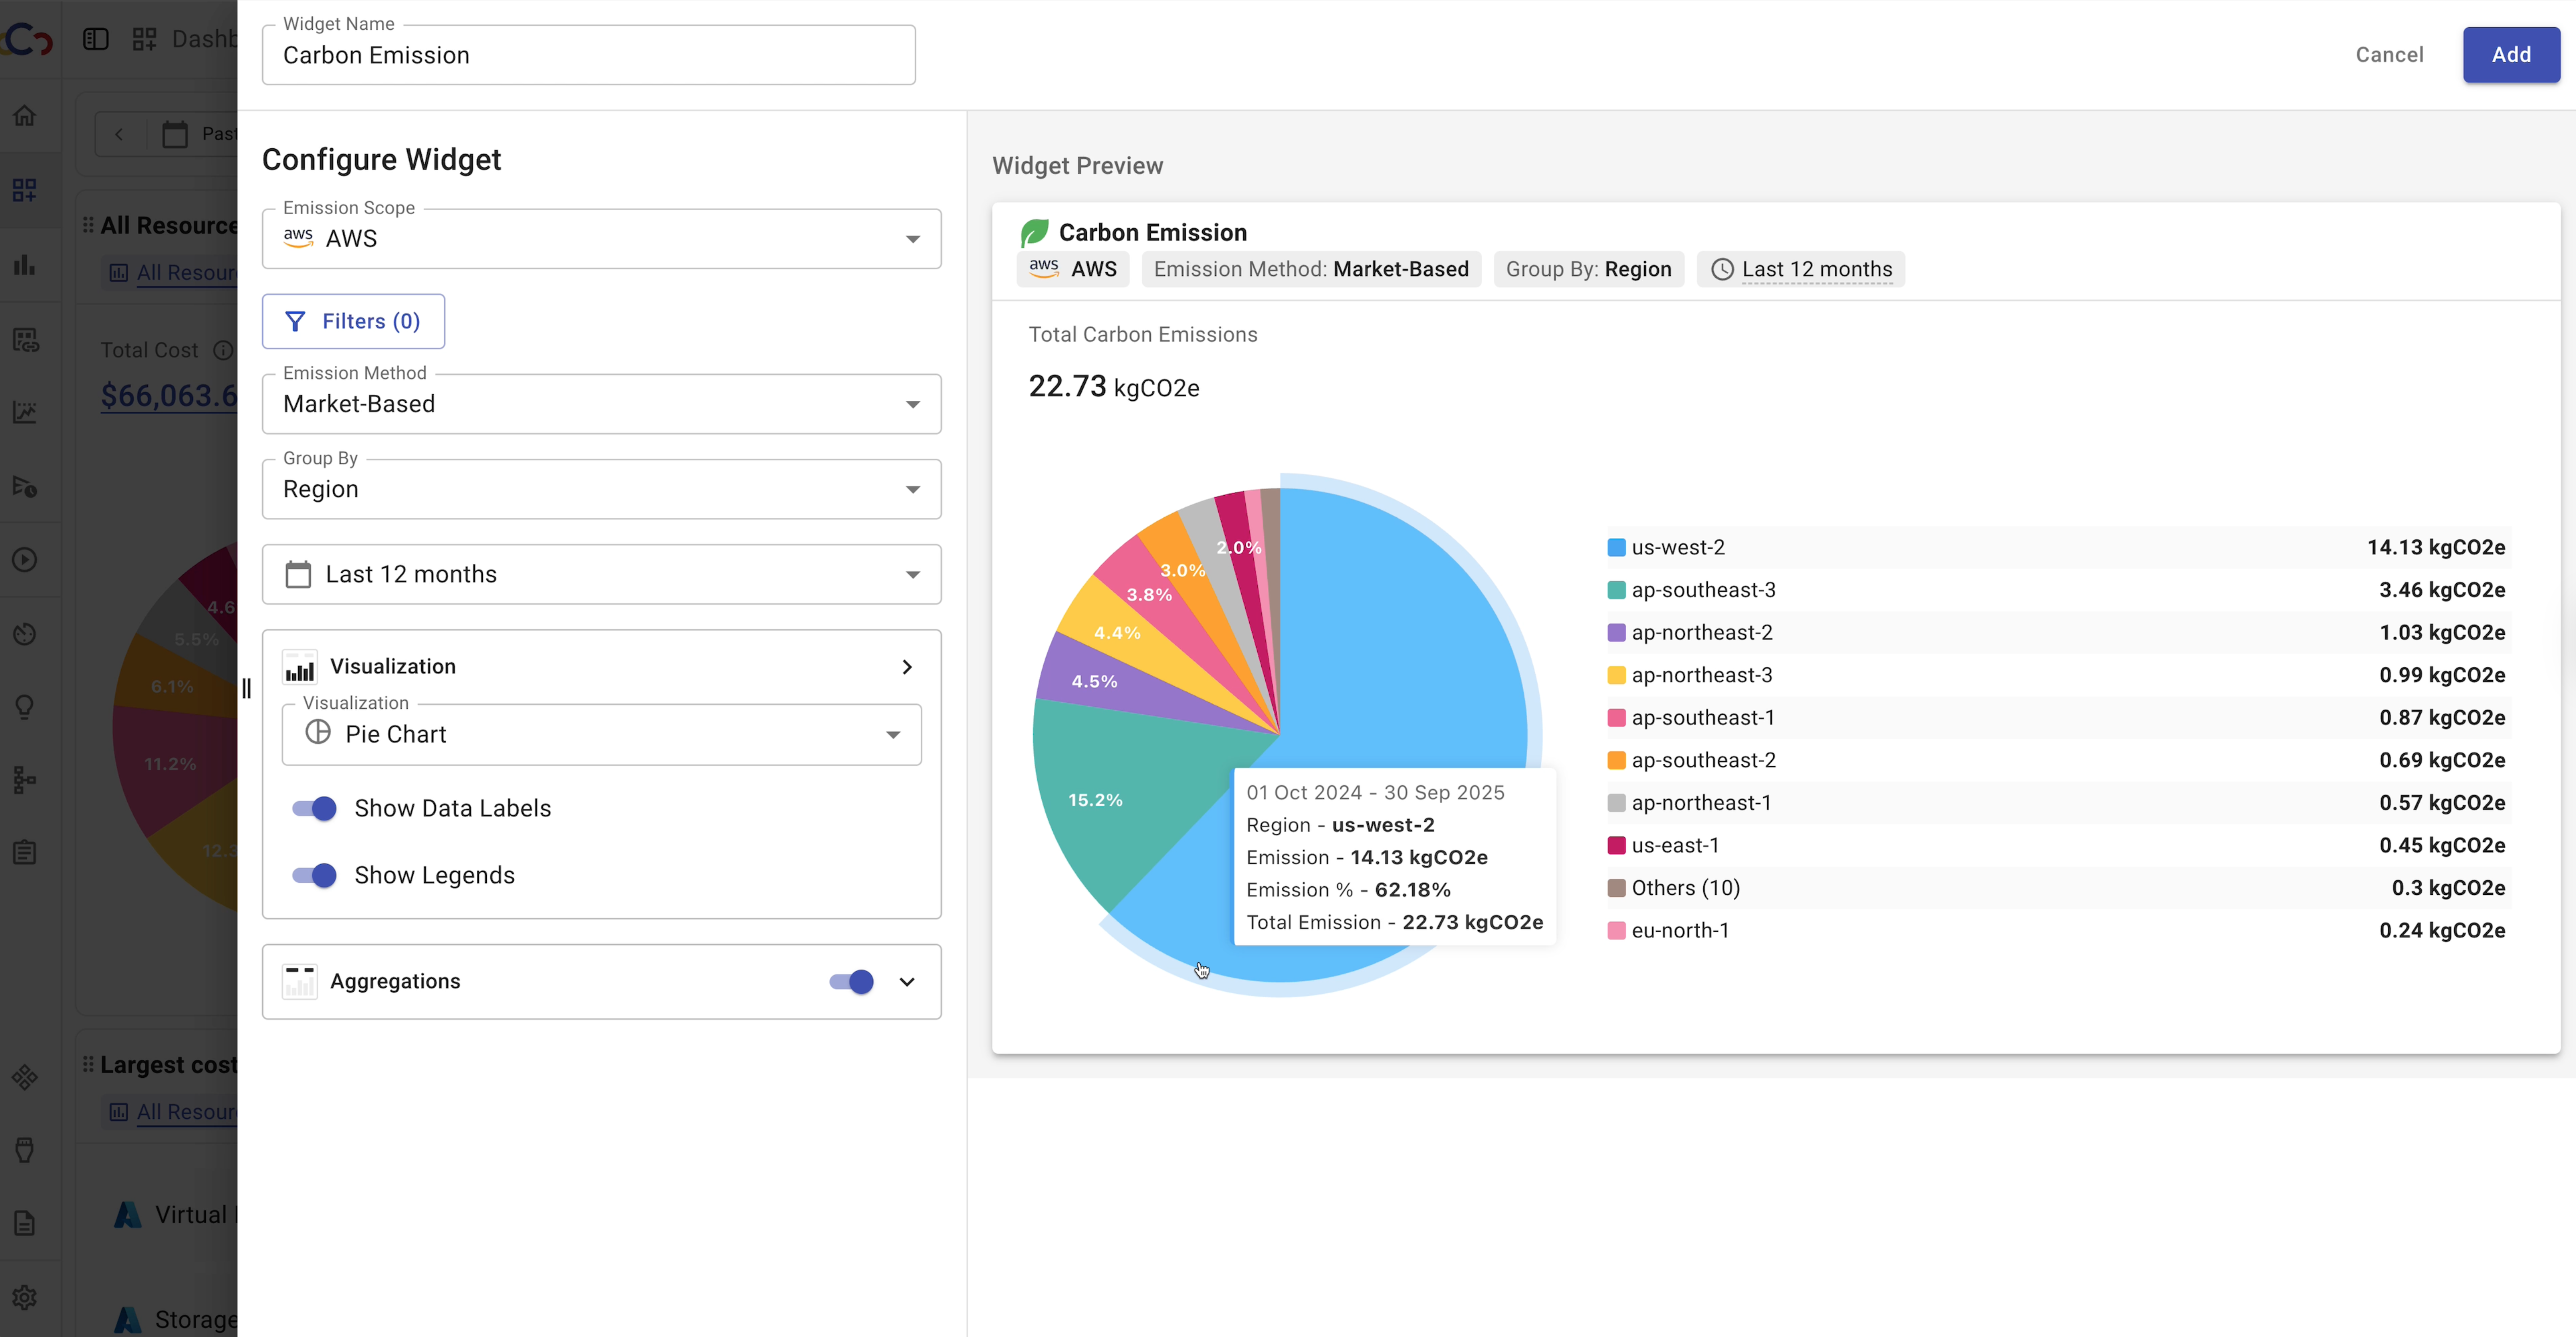Screen dimensions: 2576x1337
Task: Click the sidebar panel toggle icon
Action: (x=96, y=39)
